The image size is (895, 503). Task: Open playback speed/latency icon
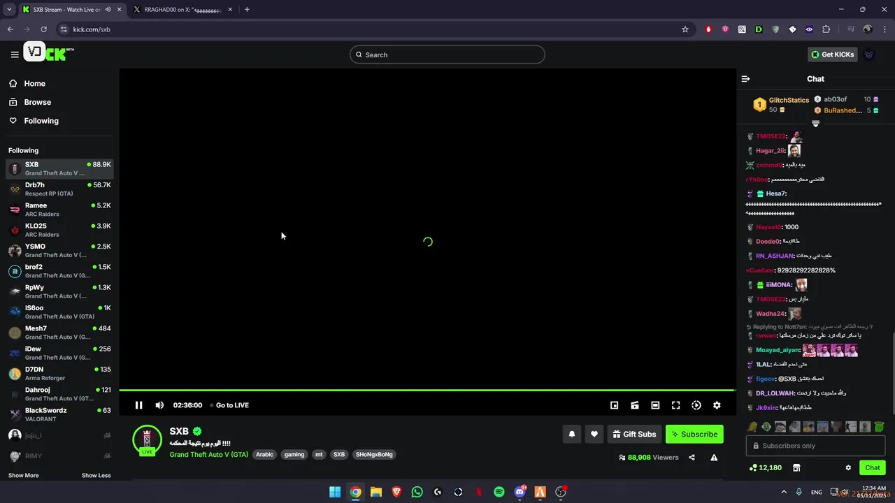pyautogui.click(x=696, y=405)
